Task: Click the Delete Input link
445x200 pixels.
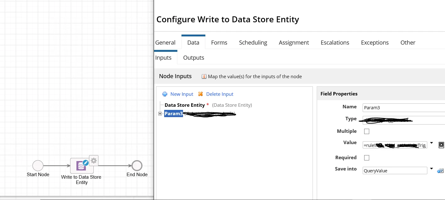Action: click(220, 94)
